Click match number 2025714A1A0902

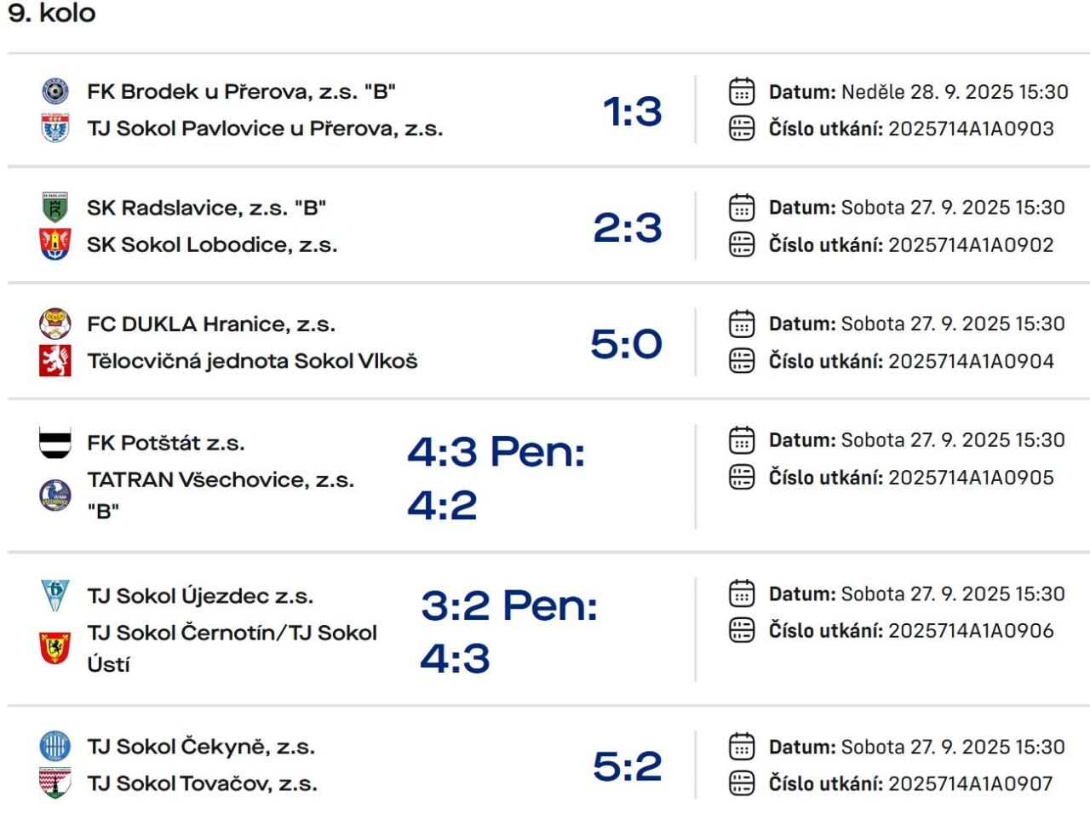pyautogui.click(x=971, y=245)
